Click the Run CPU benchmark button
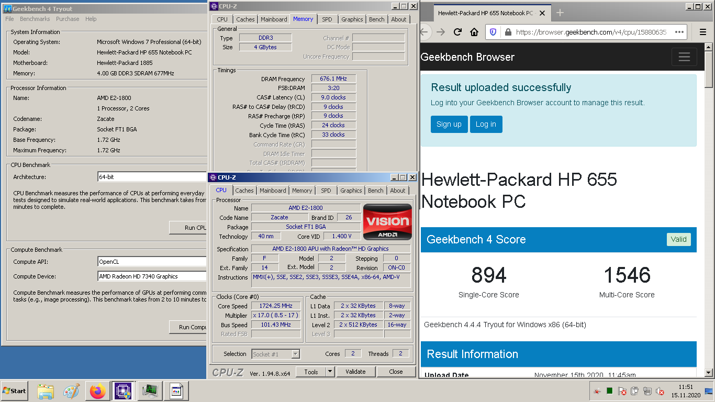The height and width of the screenshot is (402, 715). coord(188,228)
